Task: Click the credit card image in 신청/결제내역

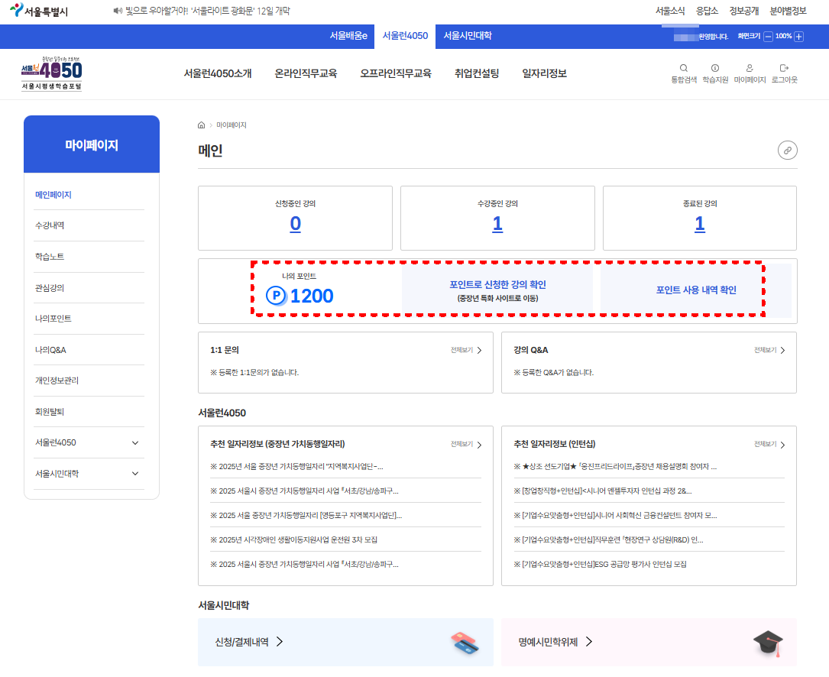Action: (x=465, y=643)
